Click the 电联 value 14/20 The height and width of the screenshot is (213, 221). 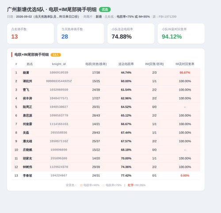96,159
